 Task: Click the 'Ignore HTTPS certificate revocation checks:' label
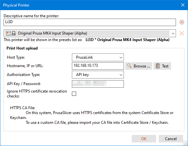pyautogui.click(x=37, y=94)
